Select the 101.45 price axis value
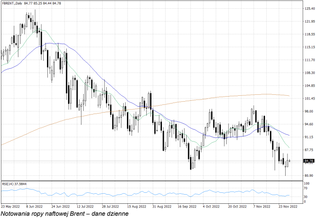 pos(309,98)
